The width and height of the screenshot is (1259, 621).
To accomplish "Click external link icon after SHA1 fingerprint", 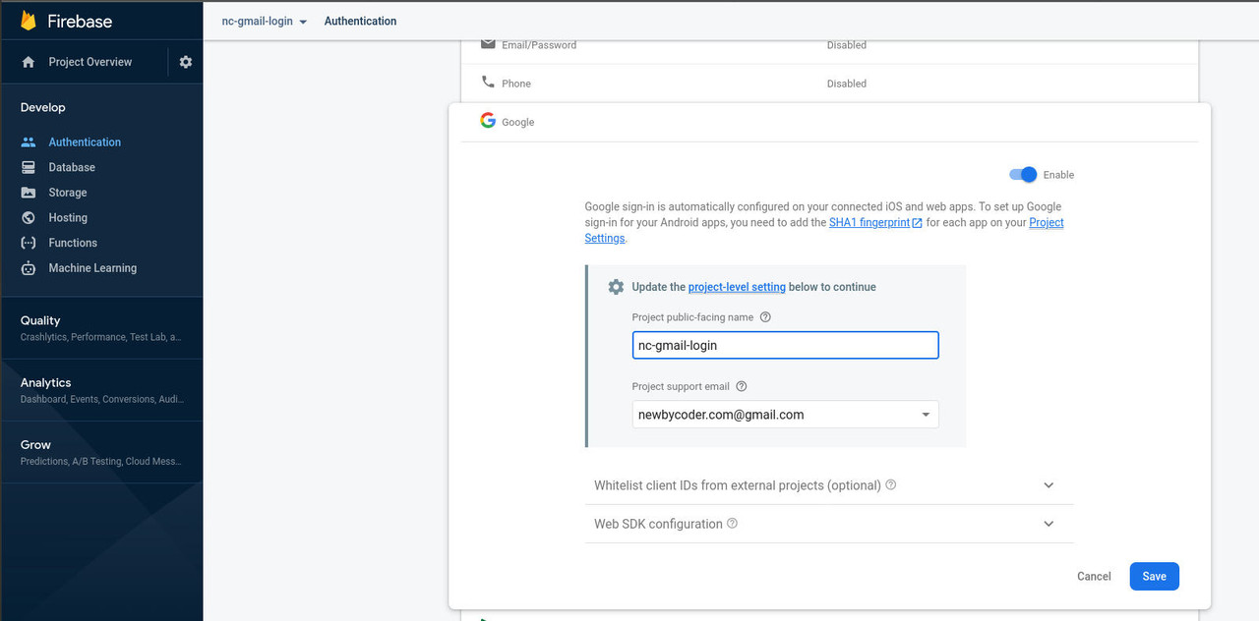I will tap(918, 223).
